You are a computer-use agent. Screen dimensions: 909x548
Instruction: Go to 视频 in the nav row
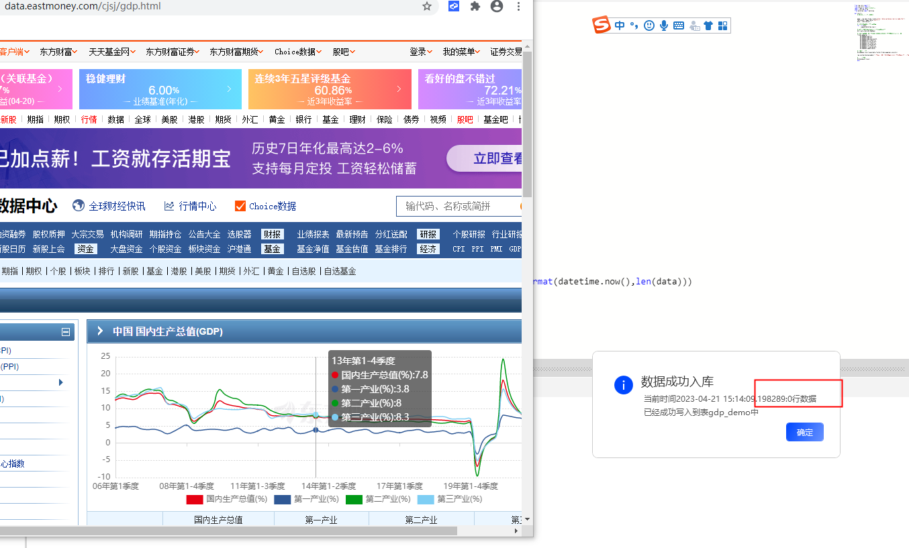click(438, 119)
